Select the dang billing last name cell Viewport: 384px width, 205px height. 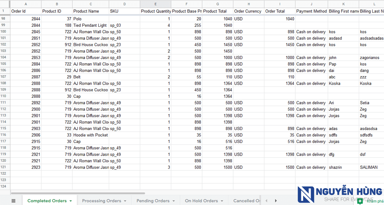click(x=372, y=70)
